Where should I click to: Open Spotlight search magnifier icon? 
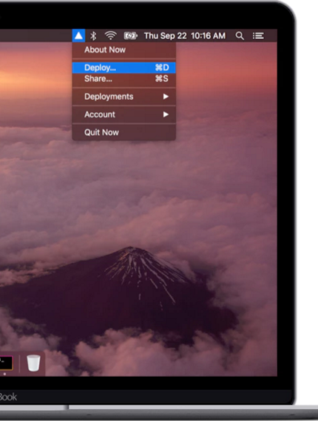point(240,35)
